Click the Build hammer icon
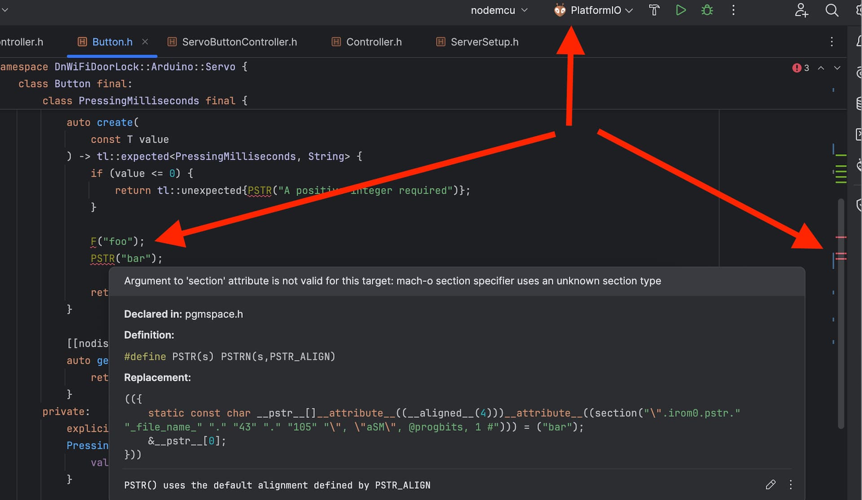Image resolution: width=862 pixels, height=500 pixels. [654, 10]
